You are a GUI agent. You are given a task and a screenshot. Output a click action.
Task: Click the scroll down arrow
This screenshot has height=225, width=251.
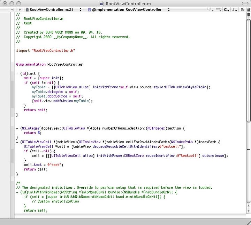point(249,211)
